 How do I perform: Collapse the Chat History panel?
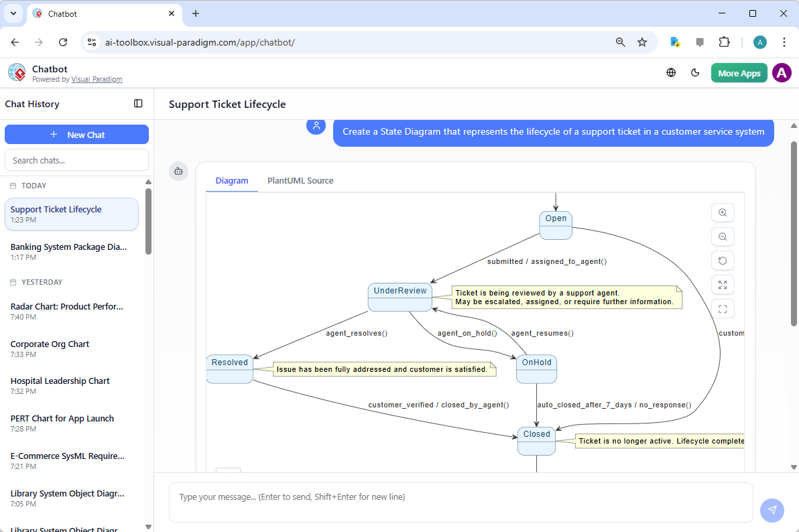pos(138,103)
